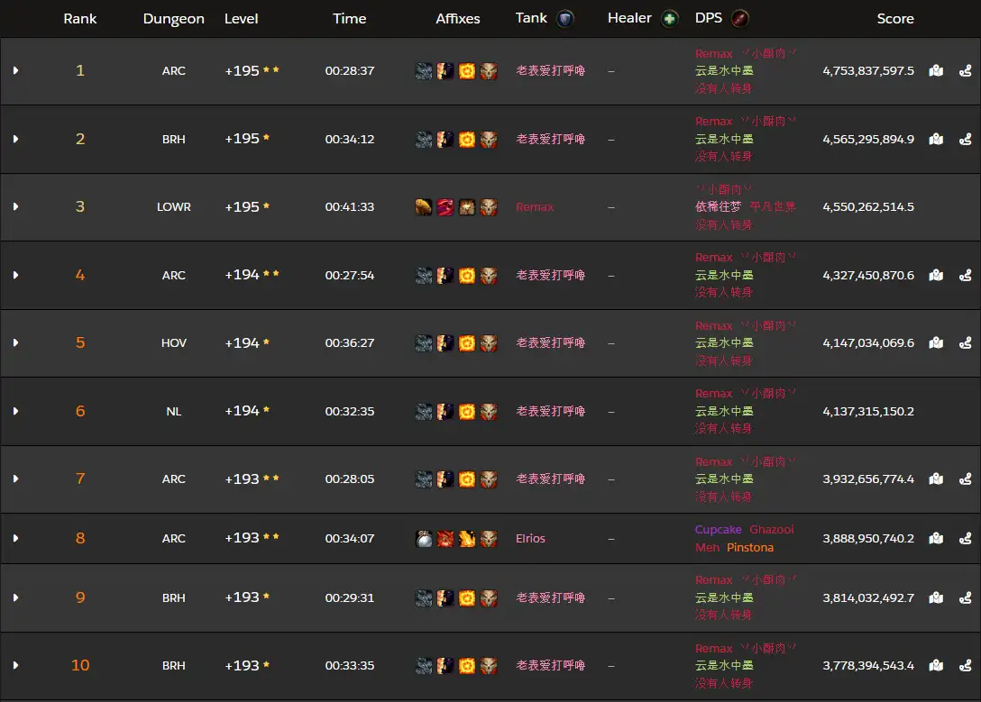Open the map icon for rank 10 run
Image resolution: width=981 pixels, height=702 pixels.
[x=936, y=666]
